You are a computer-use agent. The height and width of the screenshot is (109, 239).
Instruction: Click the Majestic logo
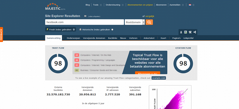point(55,7)
